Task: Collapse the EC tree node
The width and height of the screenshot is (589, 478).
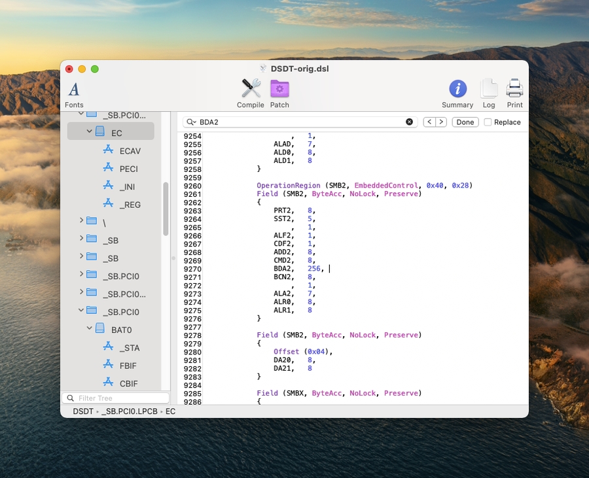Action: click(89, 132)
